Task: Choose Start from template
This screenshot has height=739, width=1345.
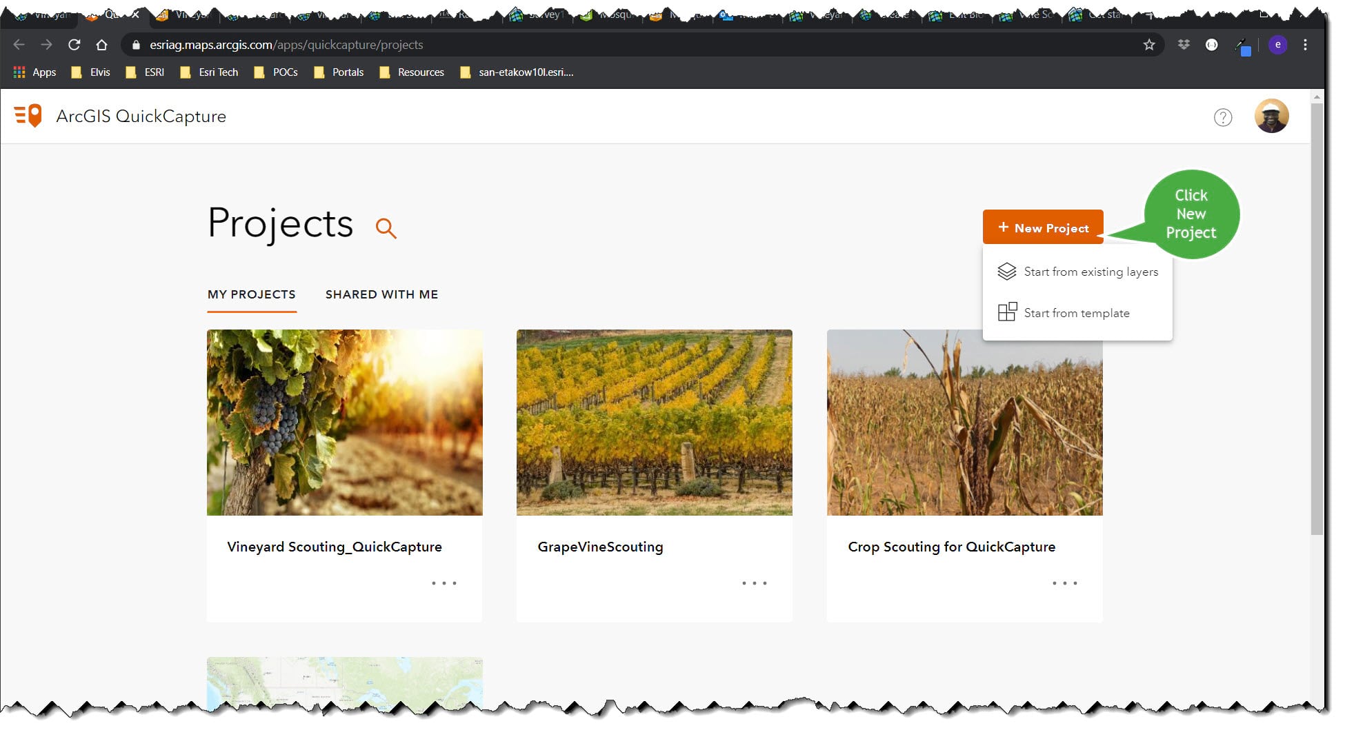Action: coord(1077,313)
